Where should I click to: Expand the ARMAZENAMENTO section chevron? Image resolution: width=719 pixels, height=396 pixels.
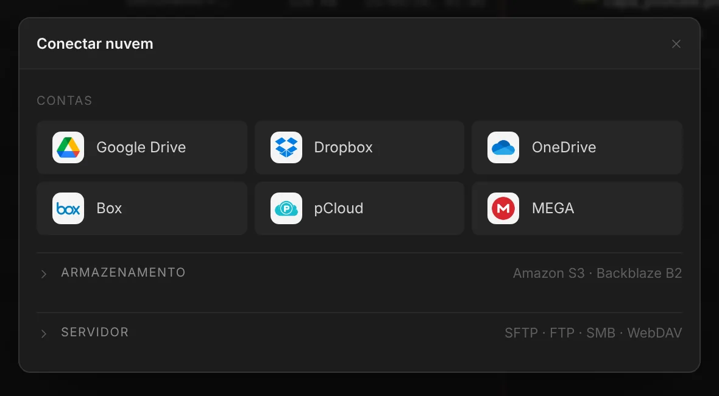(x=43, y=274)
